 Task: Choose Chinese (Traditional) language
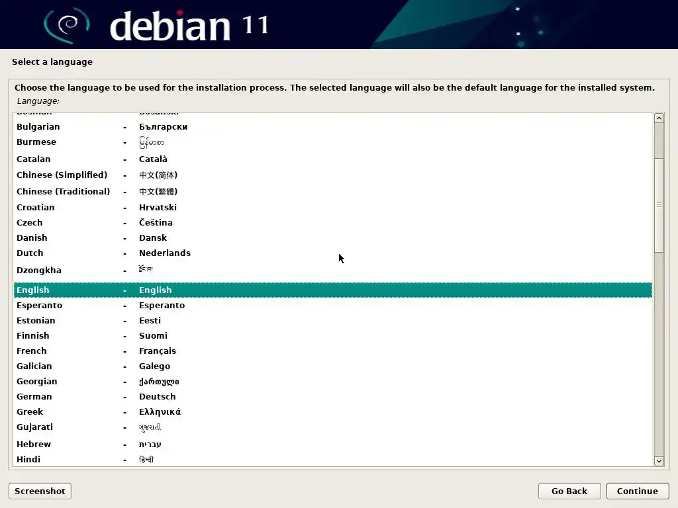click(x=332, y=191)
